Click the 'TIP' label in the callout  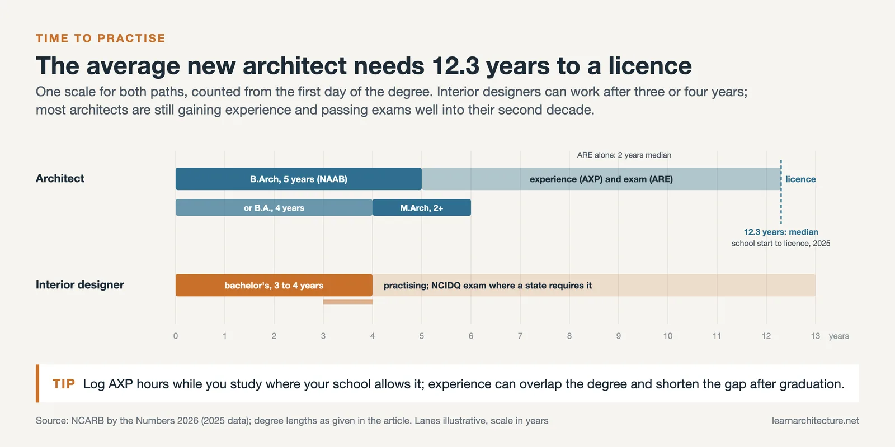(64, 384)
